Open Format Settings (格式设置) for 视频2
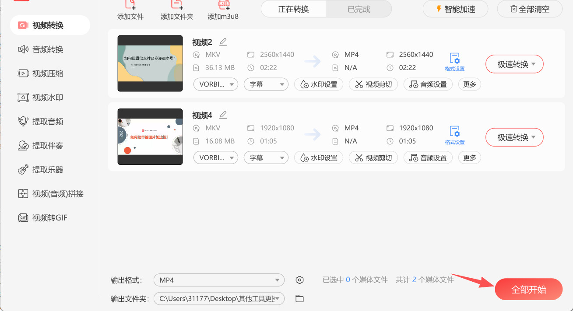The height and width of the screenshot is (311, 573). [455, 62]
